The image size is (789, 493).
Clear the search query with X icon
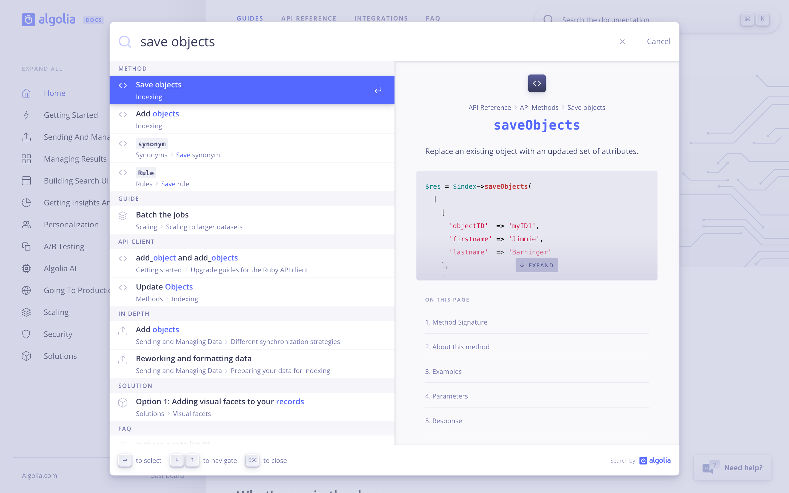(x=622, y=41)
